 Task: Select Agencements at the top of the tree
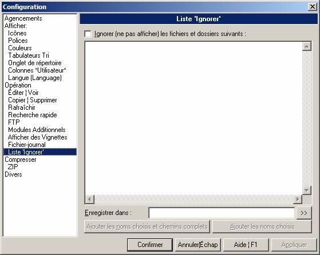pyautogui.click(x=23, y=18)
